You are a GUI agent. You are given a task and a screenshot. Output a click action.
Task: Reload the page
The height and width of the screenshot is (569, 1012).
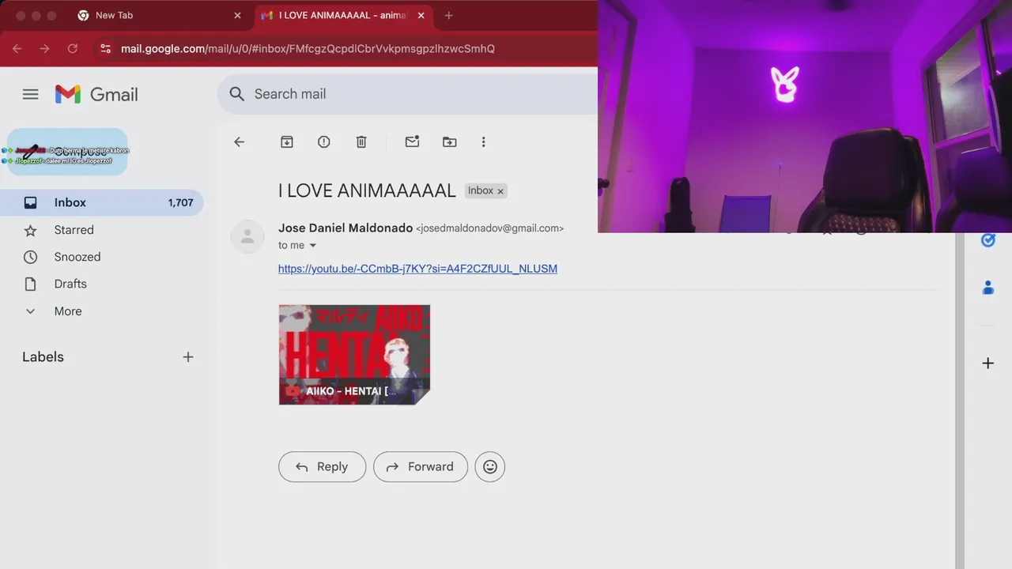[x=72, y=48]
